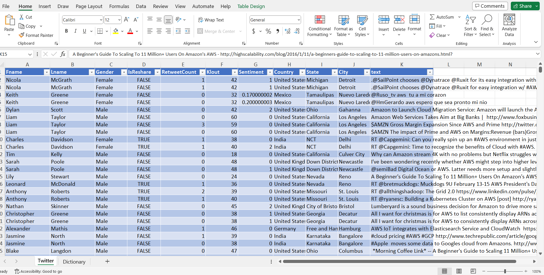Screen dimensions: 544x275
Task: Apply italic formatting
Action: coord(75,31)
